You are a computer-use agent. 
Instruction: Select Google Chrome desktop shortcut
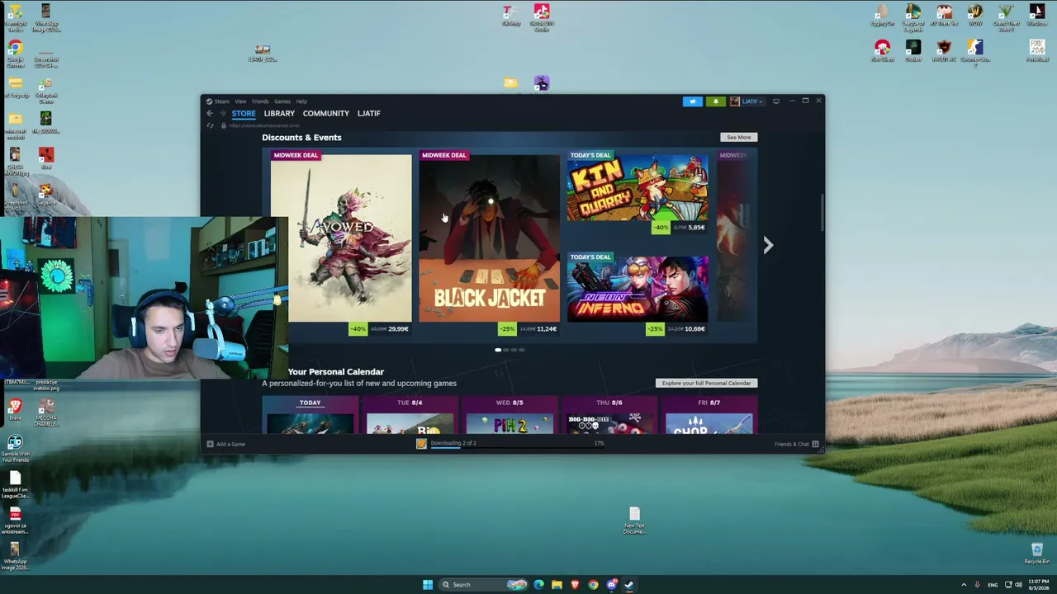coord(15,53)
